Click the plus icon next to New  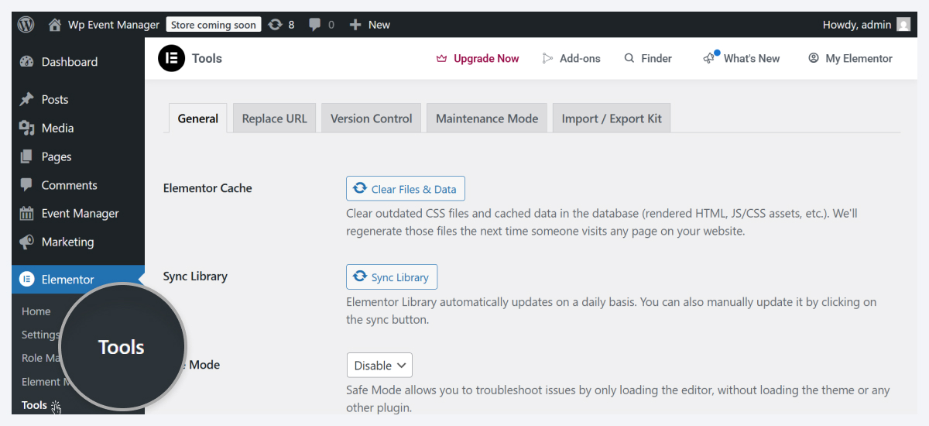pos(355,25)
